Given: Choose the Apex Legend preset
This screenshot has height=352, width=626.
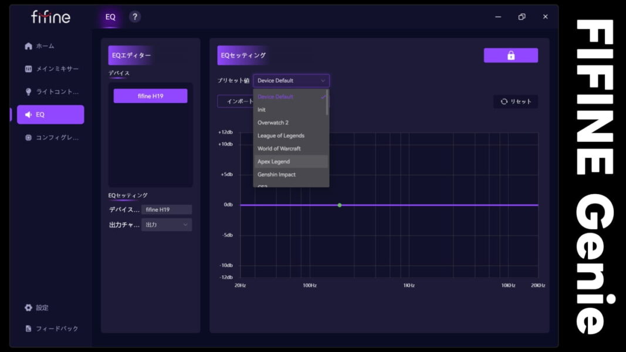Looking at the screenshot, I should point(290,162).
